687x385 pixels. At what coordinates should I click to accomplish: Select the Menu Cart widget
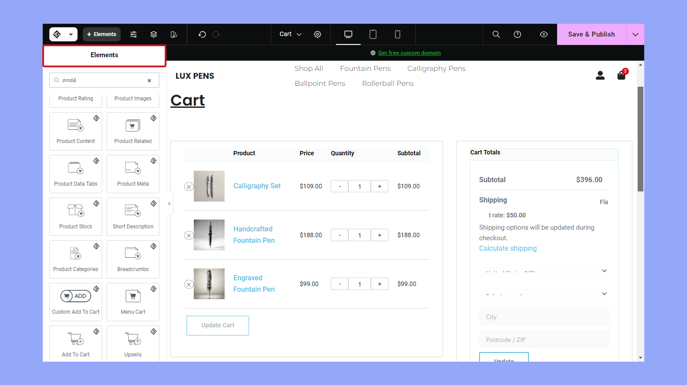pyautogui.click(x=133, y=302)
